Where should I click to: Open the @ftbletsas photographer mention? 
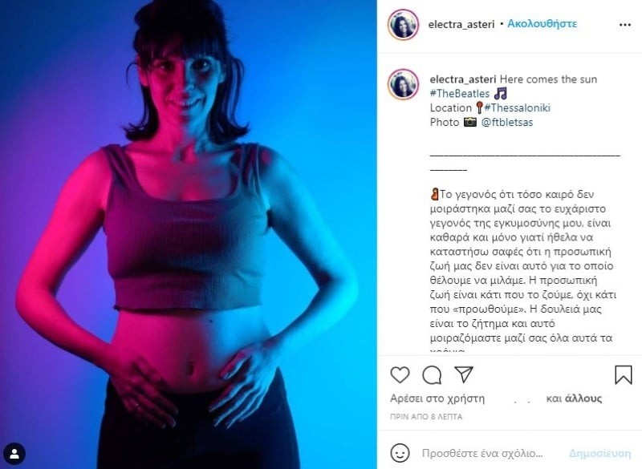point(507,122)
